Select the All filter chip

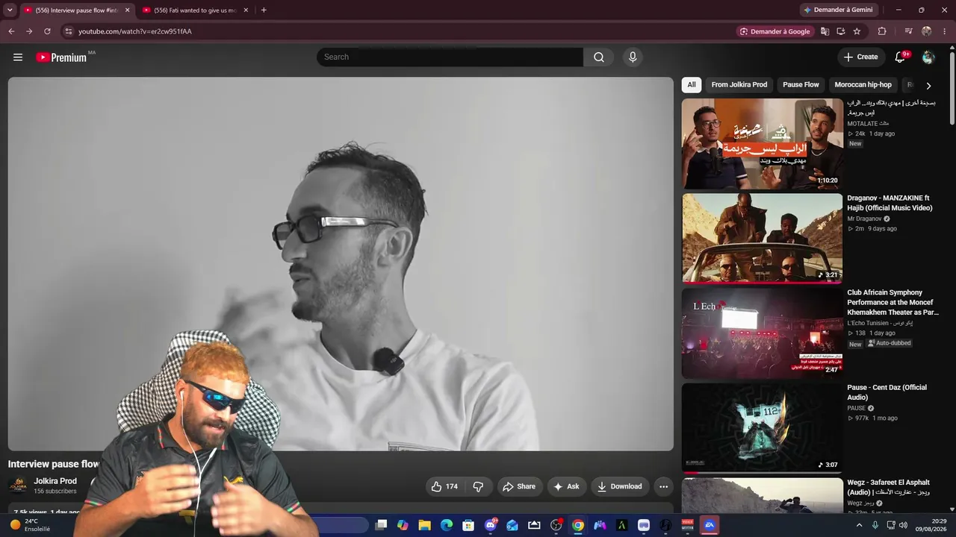pyautogui.click(x=692, y=85)
